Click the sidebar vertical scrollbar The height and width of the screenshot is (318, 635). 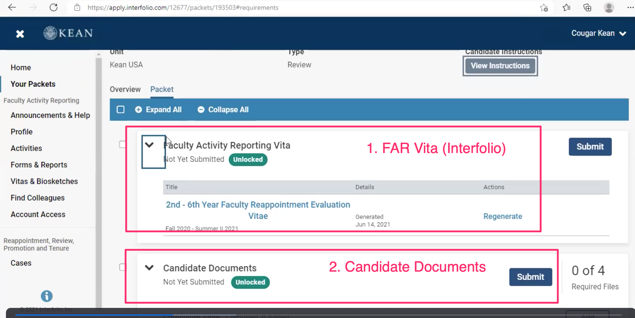(99, 183)
